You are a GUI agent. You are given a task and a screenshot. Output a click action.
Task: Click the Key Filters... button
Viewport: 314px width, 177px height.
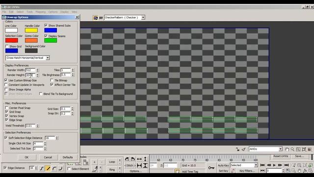pos(247,171)
